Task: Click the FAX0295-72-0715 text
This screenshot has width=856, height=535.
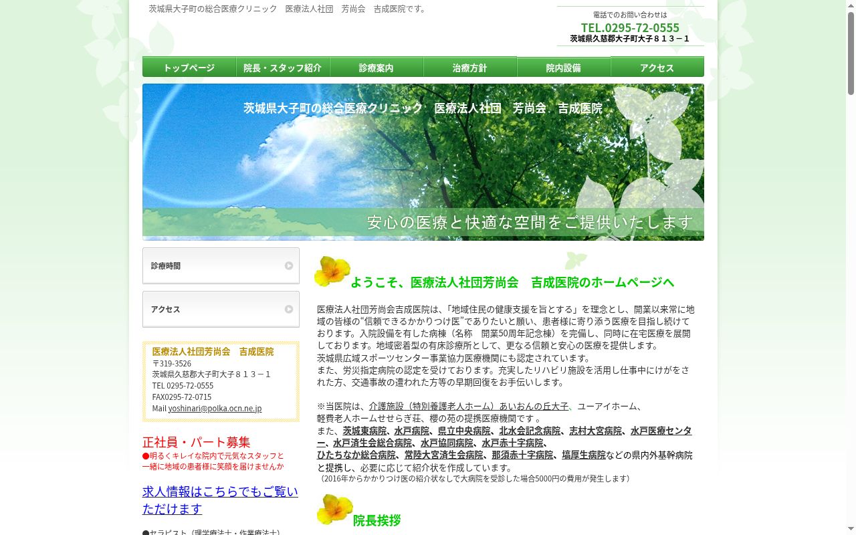Action: tap(182, 397)
